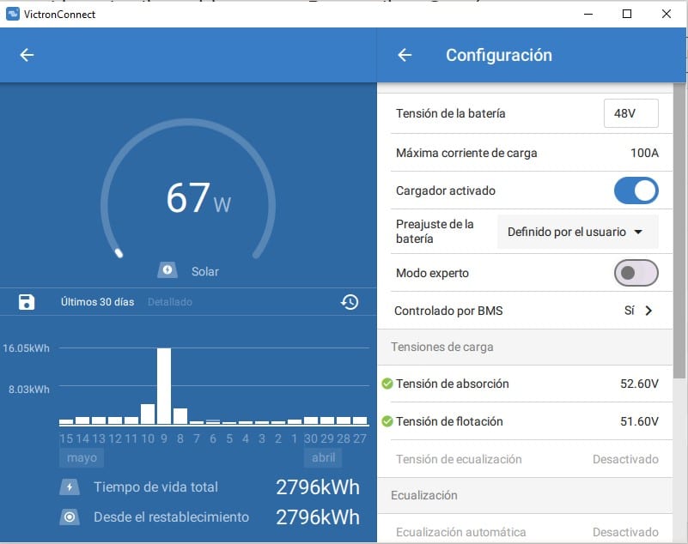
Task: Open the Preajuste de la batería dropdown
Action: tap(577, 232)
